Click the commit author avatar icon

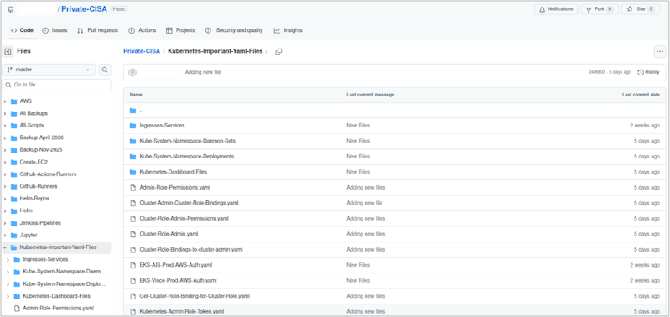click(x=132, y=73)
